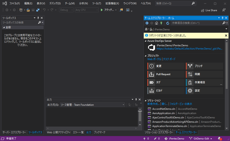The width and height of the screenshot is (230, 141).
Task: Switch to the サーバー エクスプローラー tab
Action: pos(14,132)
